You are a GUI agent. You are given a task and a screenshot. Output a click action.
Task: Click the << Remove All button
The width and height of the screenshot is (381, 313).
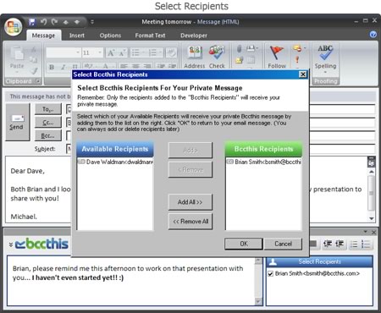click(x=190, y=222)
